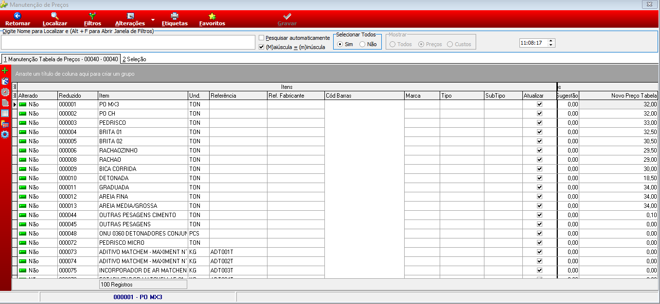
Task: Uncheck Atualizar for PEDRISCO row
Action: [x=539, y=123]
